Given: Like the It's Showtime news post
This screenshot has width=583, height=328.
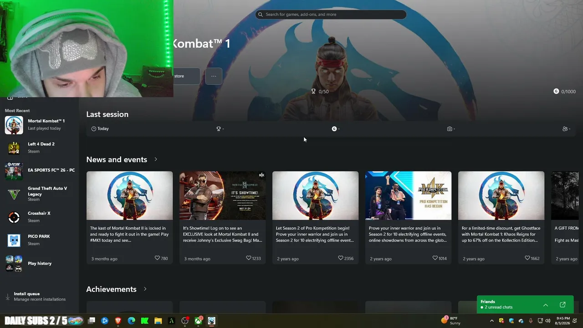Looking at the screenshot, I should click(x=248, y=258).
